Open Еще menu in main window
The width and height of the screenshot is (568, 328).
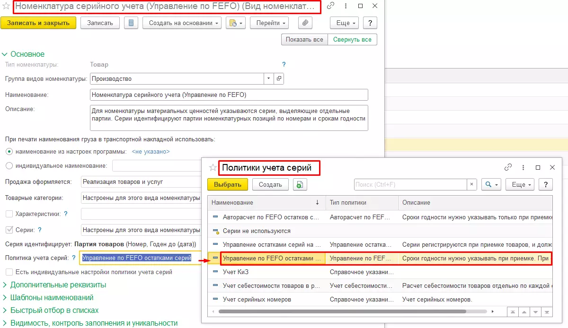coord(344,23)
